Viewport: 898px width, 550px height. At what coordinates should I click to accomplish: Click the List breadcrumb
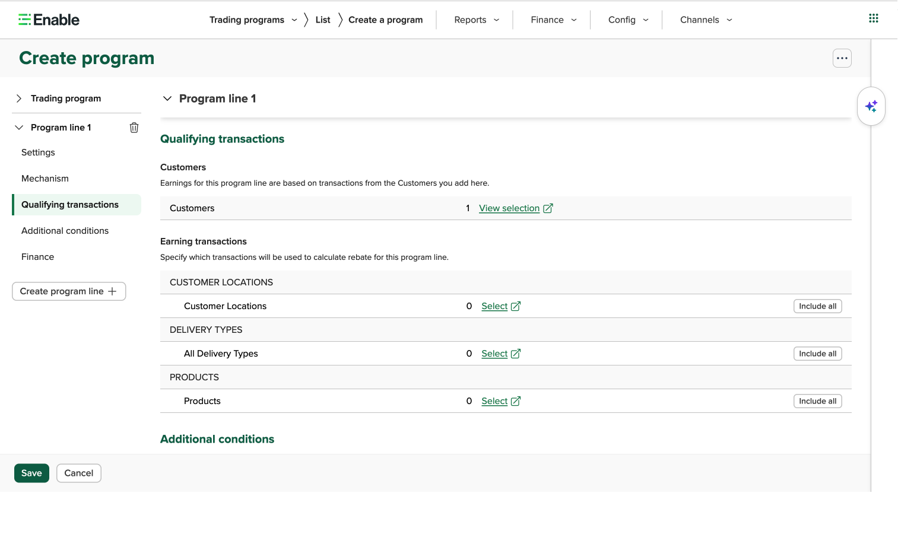pos(323,20)
